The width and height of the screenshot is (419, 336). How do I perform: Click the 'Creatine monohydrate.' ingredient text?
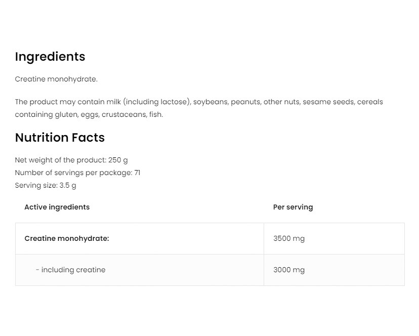tap(56, 79)
